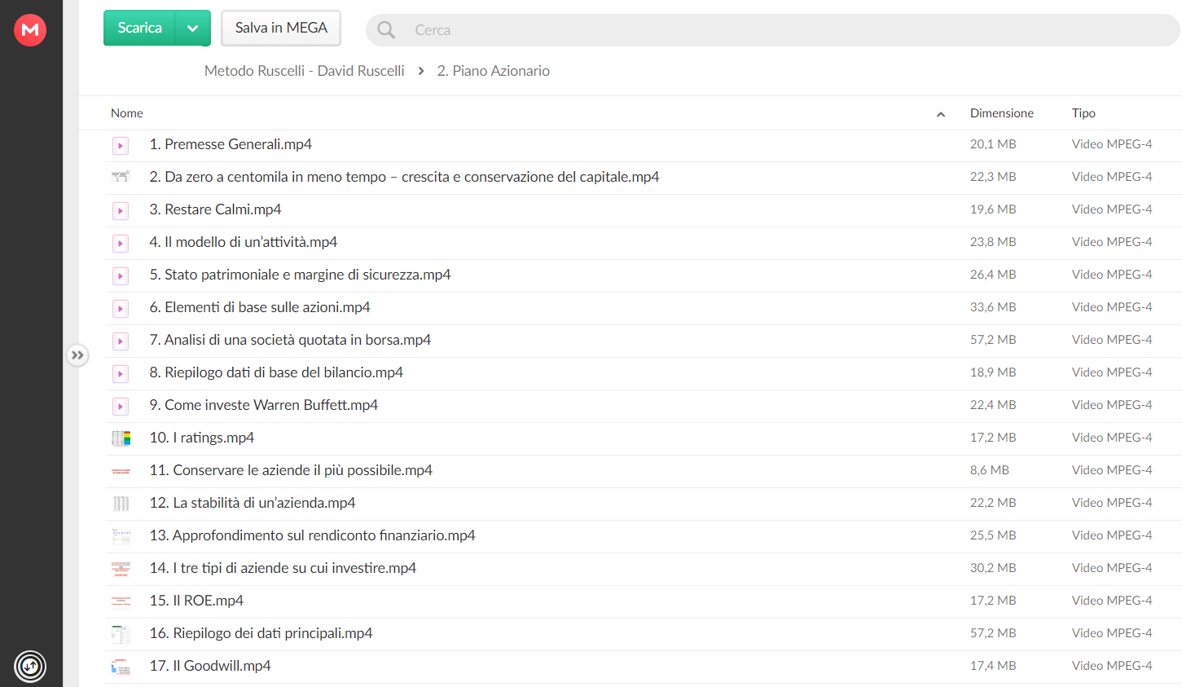The image size is (1182, 687).
Task: Click video icon beside Premesse Generali.mp4
Action: point(121,145)
